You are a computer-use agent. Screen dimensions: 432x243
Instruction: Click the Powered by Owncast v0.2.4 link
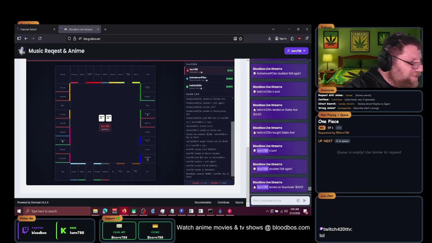point(33,202)
